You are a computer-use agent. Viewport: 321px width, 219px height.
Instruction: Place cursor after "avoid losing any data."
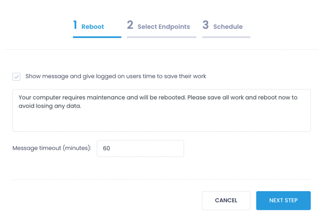pos(81,106)
